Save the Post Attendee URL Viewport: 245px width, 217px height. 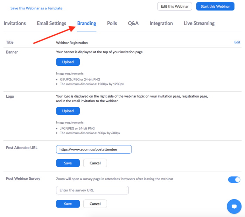68,163
